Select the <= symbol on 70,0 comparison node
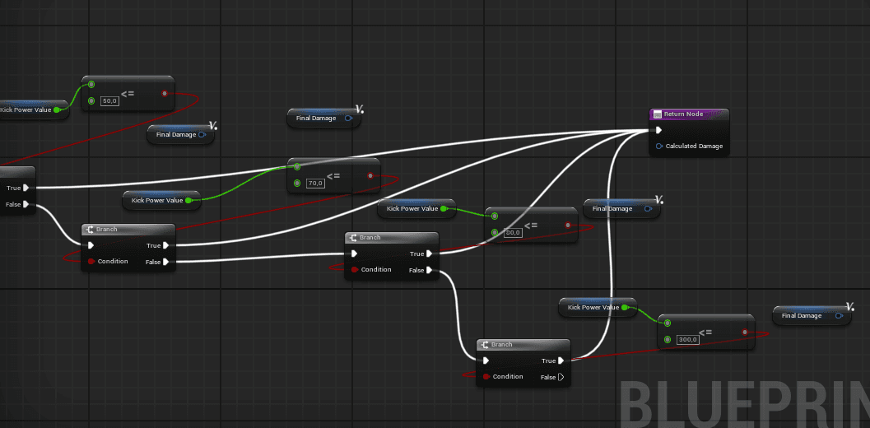This screenshot has height=428, width=870. (x=333, y=176)
